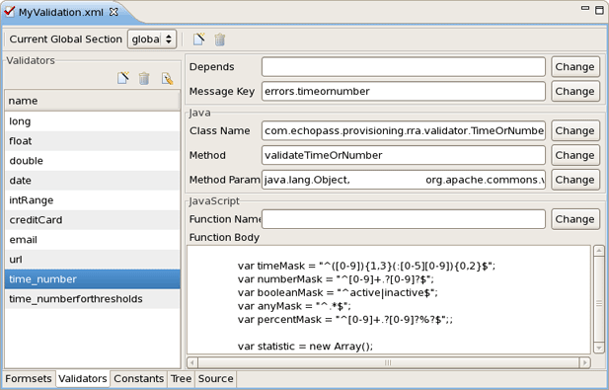Switch to the Tree tab
The image size is (609, 390).
pos(181,379)
